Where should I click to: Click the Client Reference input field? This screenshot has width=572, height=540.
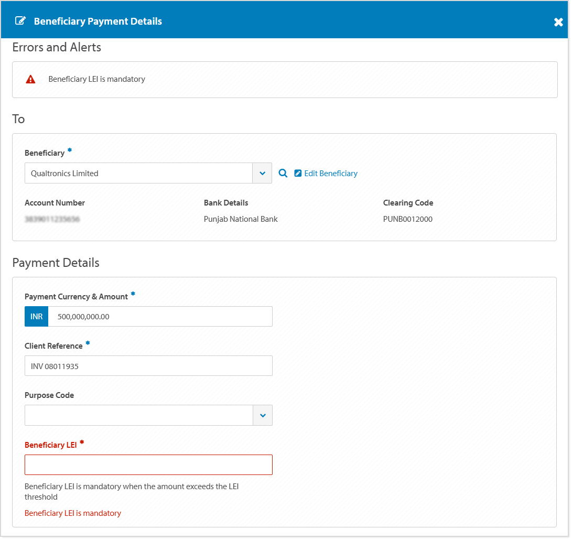pyautogui.click(x=148, y=366)
